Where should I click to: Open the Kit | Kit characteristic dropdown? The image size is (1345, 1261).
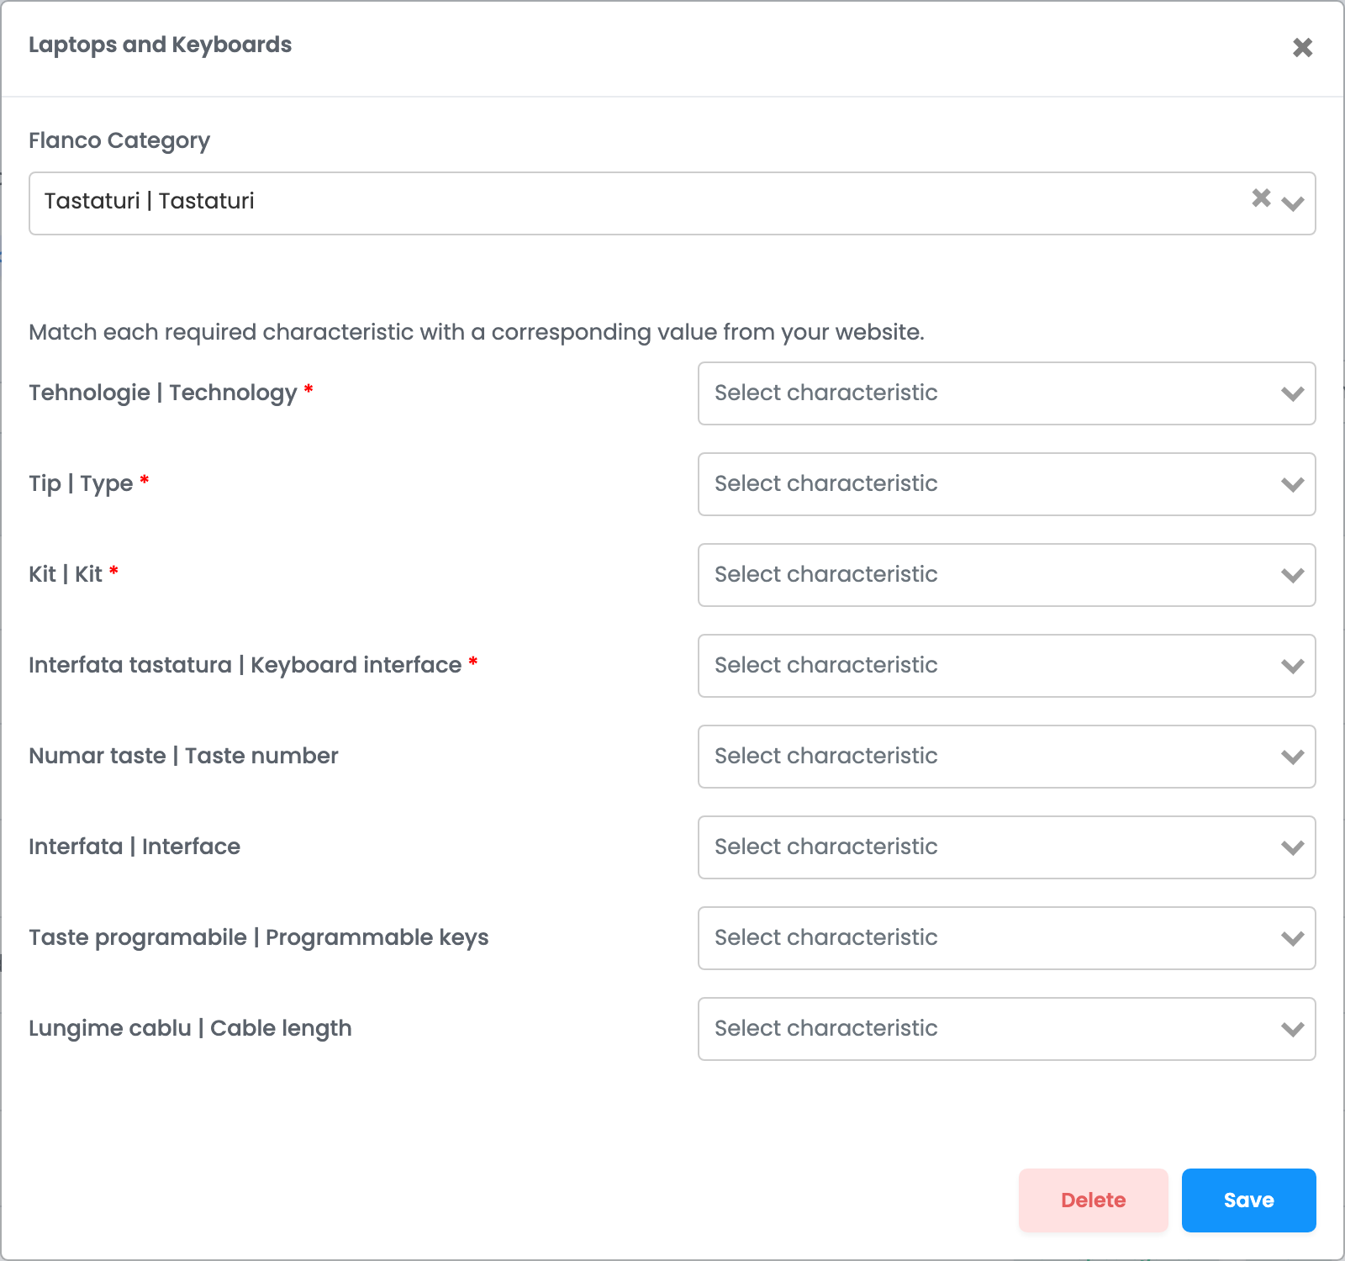point(1006,575)
